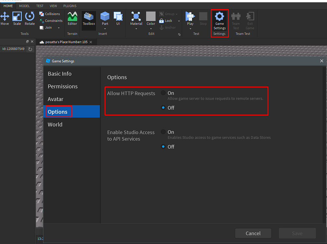Open the Toolbox
This screenshot has width=327, height=244.
click(x=89, y=19)
